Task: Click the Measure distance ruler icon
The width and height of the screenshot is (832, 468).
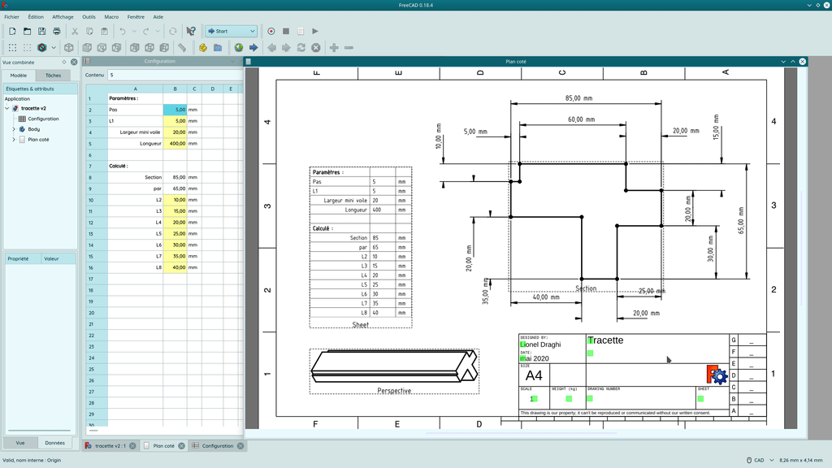Action: (x=182, y=48)
